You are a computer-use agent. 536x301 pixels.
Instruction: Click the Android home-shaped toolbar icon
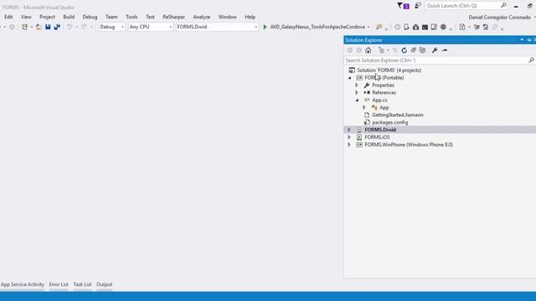tap(415, 27)
